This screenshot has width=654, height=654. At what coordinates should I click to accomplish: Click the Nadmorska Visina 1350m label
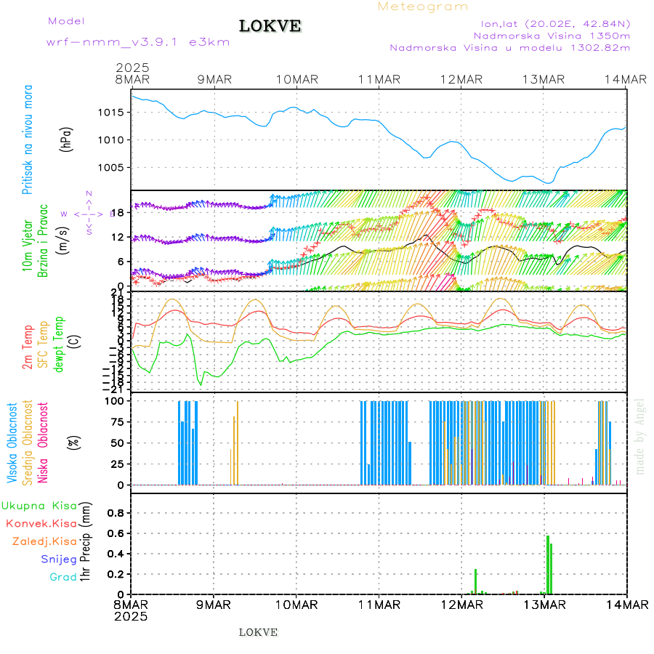[552, 35]
